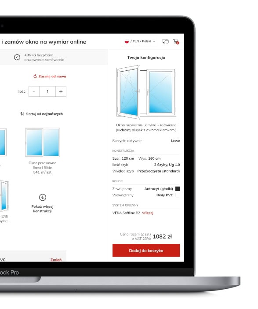Click the 48h free cancellation clock icon
The image size is (258, 309).
click(x=17, y=57)
